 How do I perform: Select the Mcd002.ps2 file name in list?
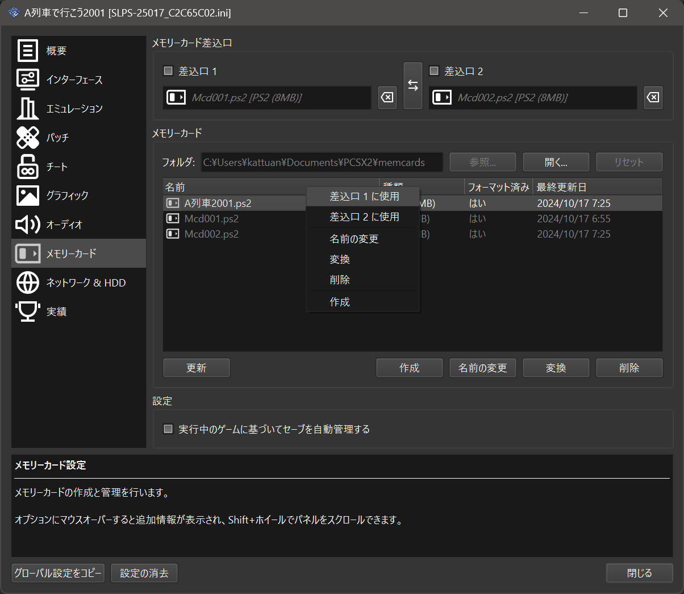pyautogui.click(x=211, y=234)
